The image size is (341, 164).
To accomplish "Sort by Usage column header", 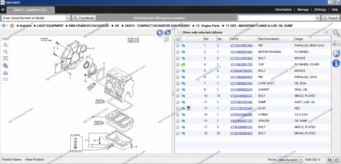I will 312,39.
